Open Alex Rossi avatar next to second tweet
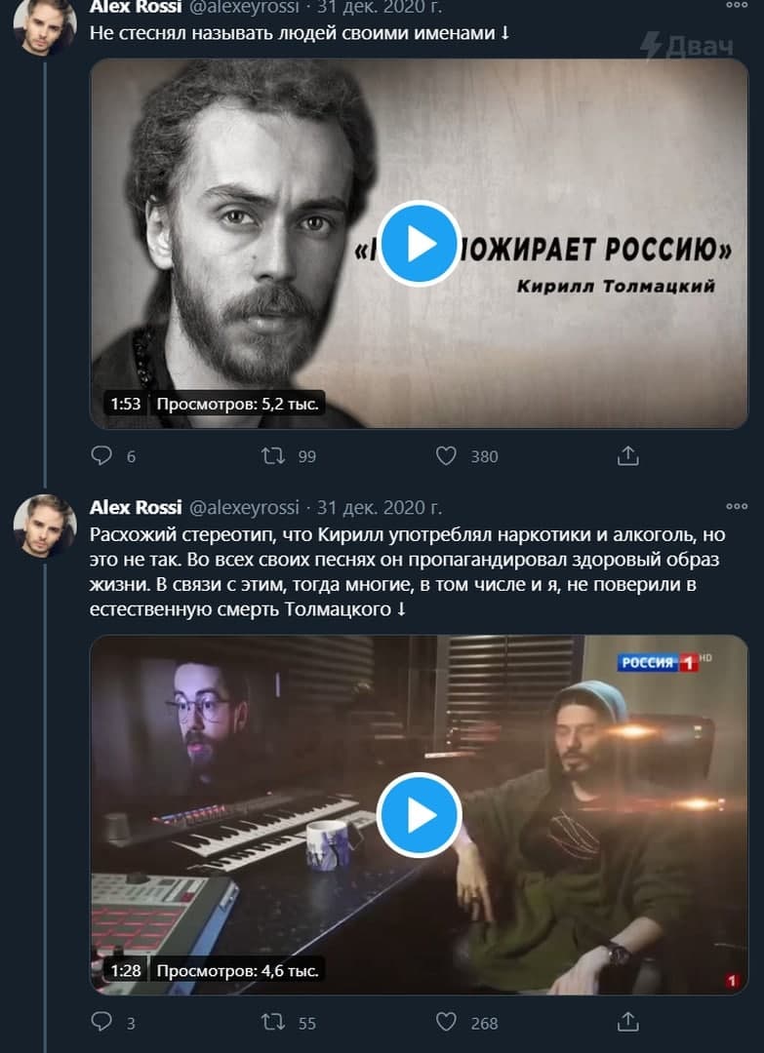 coord(44,526)
